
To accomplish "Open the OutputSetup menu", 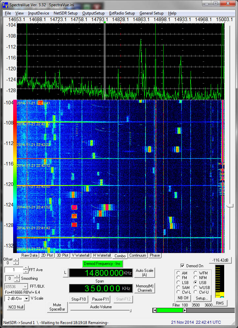I will click(93, 13).
